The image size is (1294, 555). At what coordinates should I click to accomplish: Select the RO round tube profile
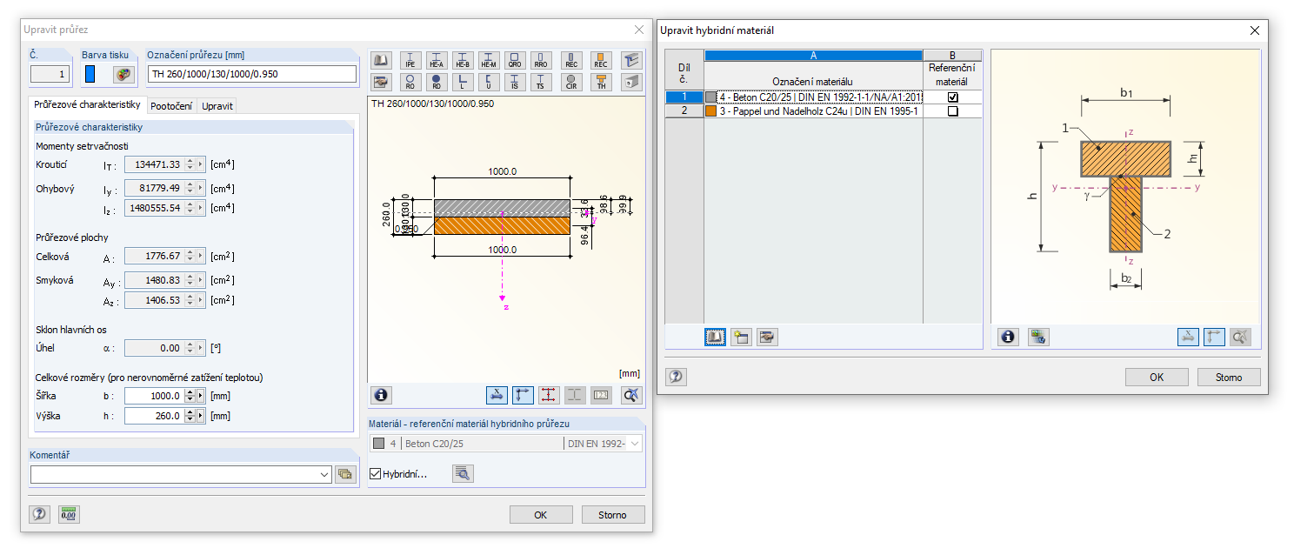410,82
